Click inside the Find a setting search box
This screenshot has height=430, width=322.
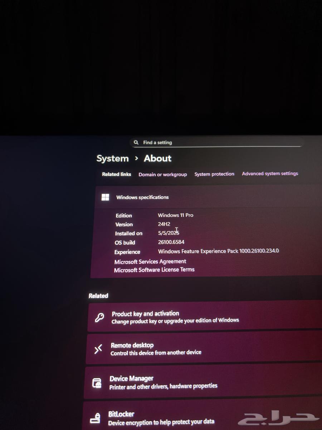(215, 142)
